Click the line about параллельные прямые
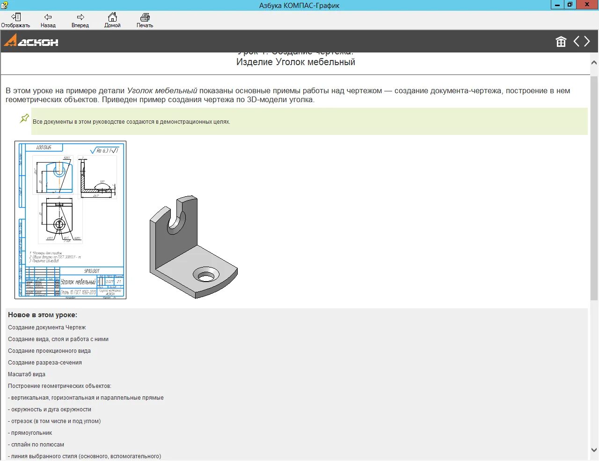599x461 pixels. [86, 398]
